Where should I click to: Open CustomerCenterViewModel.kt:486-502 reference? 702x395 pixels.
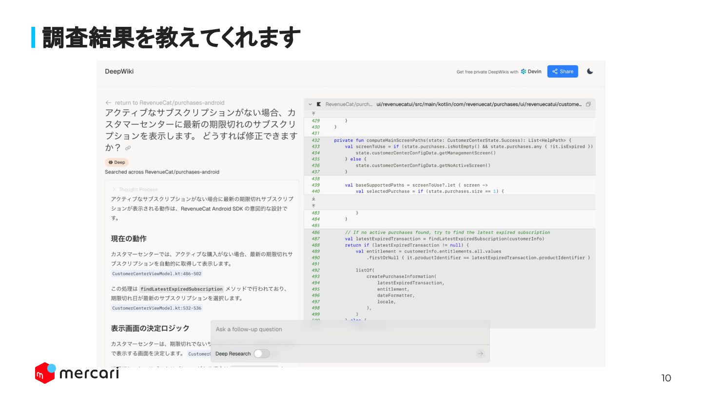[156, 274]
